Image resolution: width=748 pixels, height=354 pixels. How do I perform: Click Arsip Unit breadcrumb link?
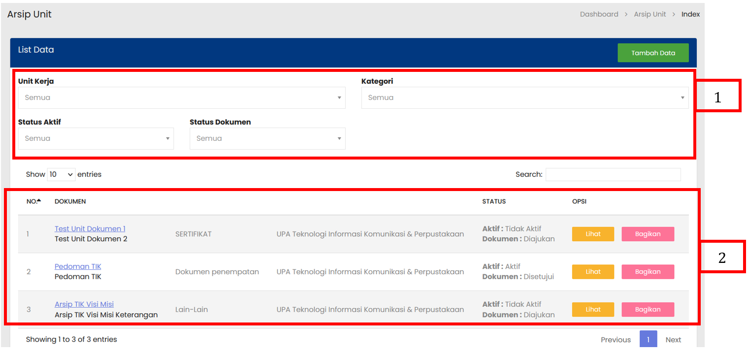(650, 14)
